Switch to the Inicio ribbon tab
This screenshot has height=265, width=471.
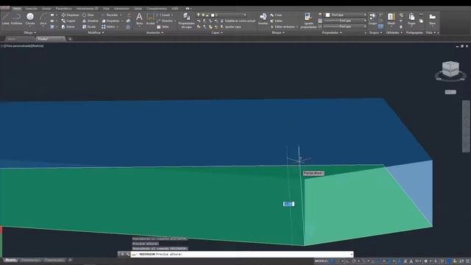[x=17, y=8]
